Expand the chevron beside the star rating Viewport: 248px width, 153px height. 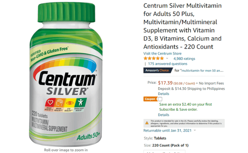167,59
